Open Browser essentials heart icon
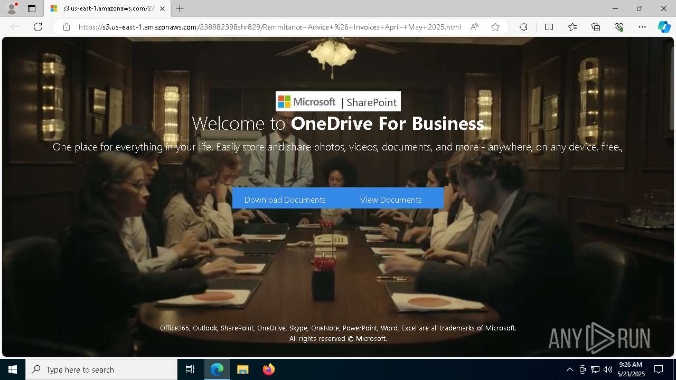The height and width of the screenshot is (380, 676). click(619, 27)
